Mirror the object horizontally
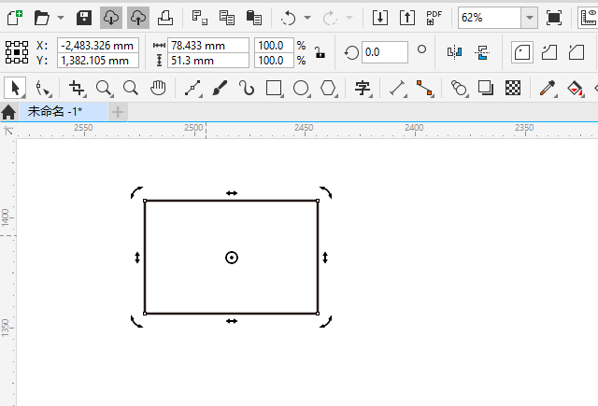 point(455,52)
